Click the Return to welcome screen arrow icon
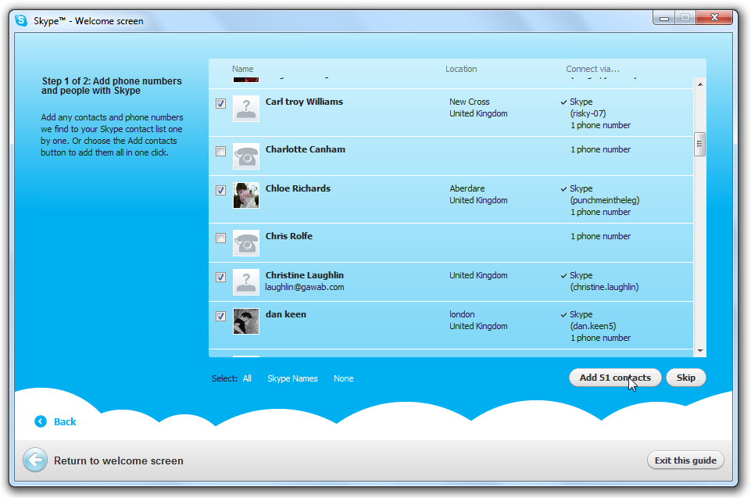751x498 pixels. pos(35,460)
